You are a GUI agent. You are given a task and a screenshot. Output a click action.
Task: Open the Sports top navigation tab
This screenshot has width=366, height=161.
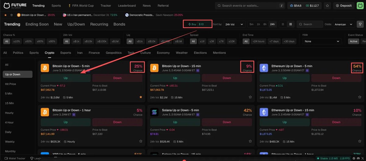[56, 5]
